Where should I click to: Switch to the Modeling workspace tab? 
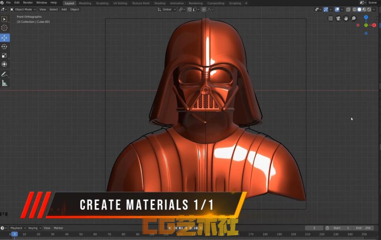click(x=85, y=3)
